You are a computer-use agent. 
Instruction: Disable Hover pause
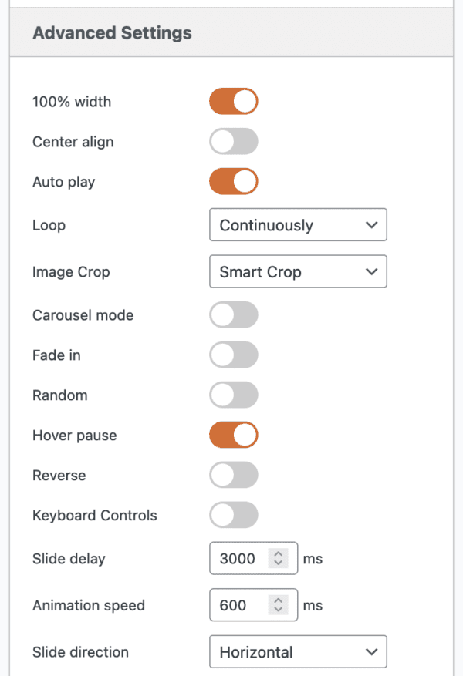click(233, 435)
